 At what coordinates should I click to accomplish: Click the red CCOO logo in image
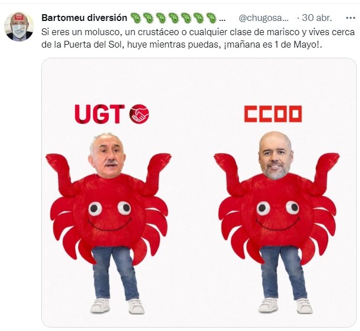click(x=273, y=114)
